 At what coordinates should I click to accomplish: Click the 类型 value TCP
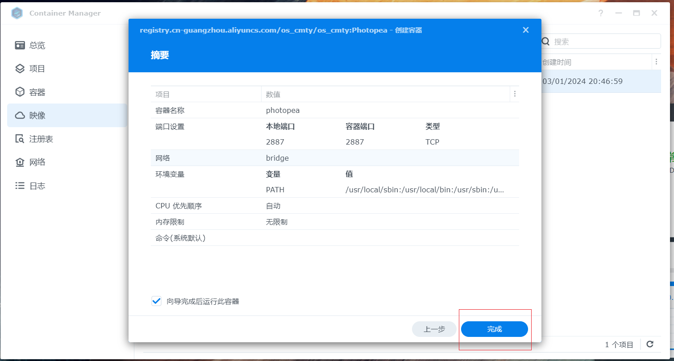[x=433, y=142]
